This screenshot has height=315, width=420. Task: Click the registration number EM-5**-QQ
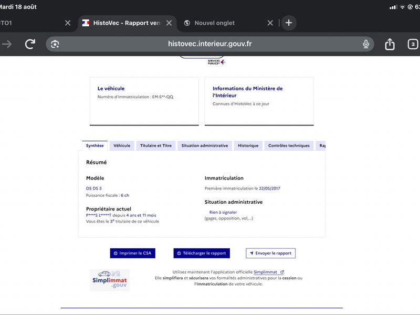pyautogui.click(x=163, y=97)
